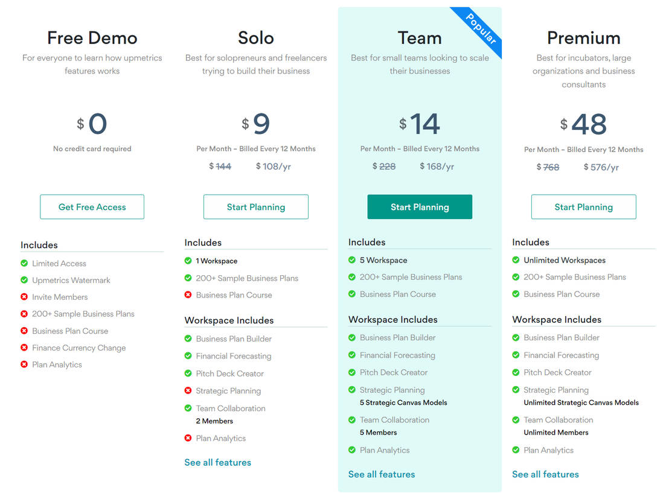Click red cross beside Solo Business Plan Course
This screenshot has width=669, height=496.
click(x=188, y=294)
